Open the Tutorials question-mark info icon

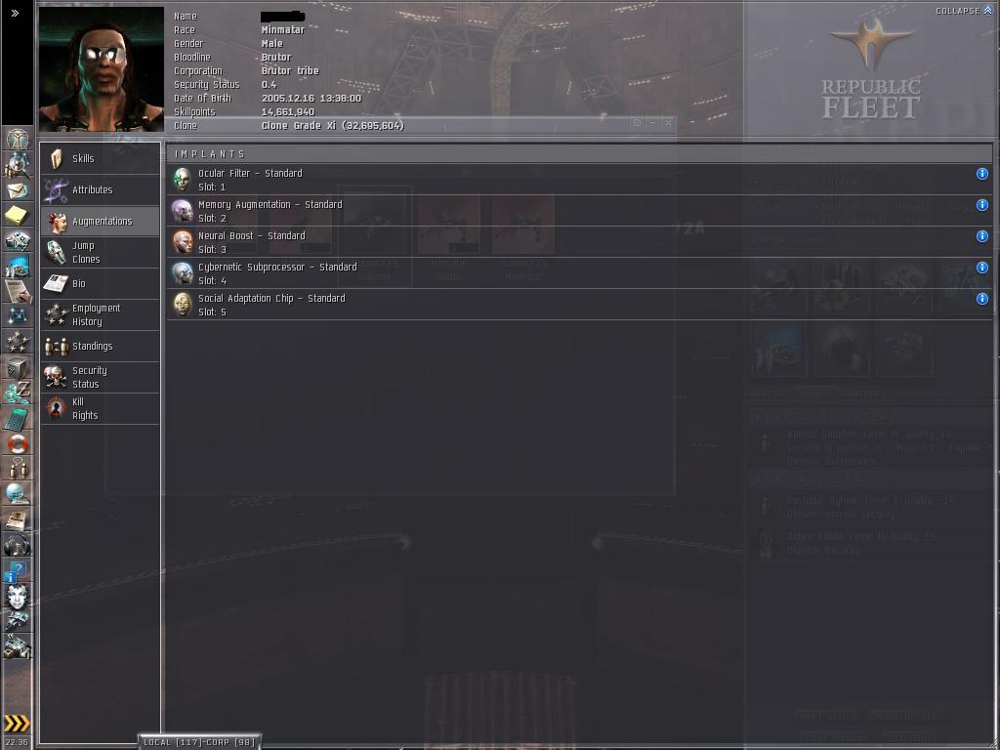tap(18, 572)
